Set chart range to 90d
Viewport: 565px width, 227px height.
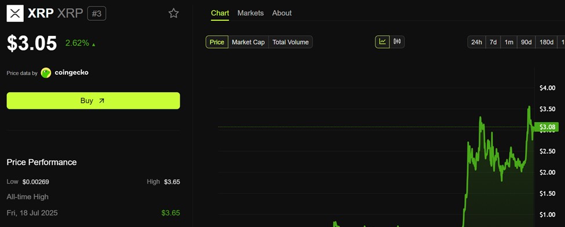(526, 42)
